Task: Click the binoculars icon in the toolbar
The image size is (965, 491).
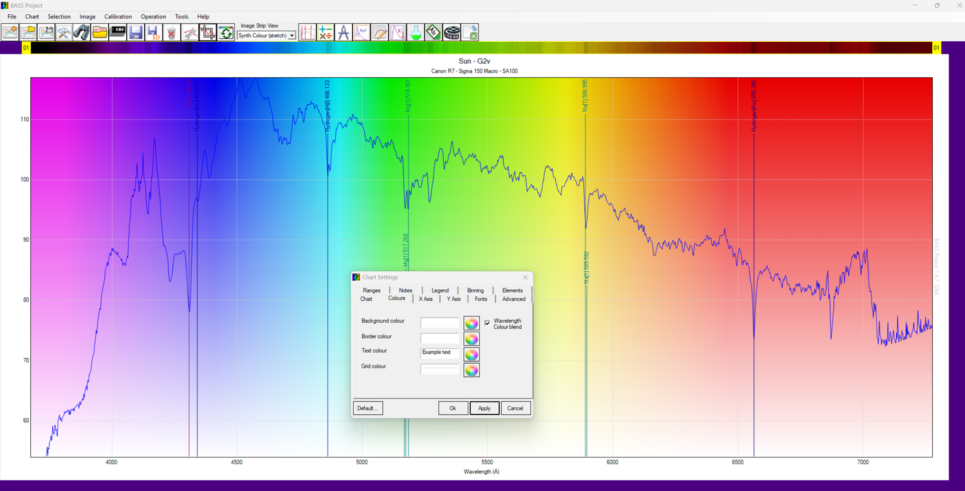Action: point(81,32)
